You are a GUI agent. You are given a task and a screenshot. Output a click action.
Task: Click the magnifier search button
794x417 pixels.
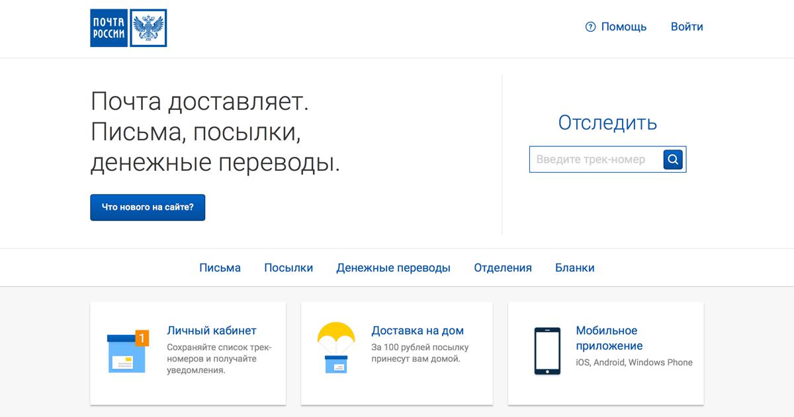(x=673, y=160)
